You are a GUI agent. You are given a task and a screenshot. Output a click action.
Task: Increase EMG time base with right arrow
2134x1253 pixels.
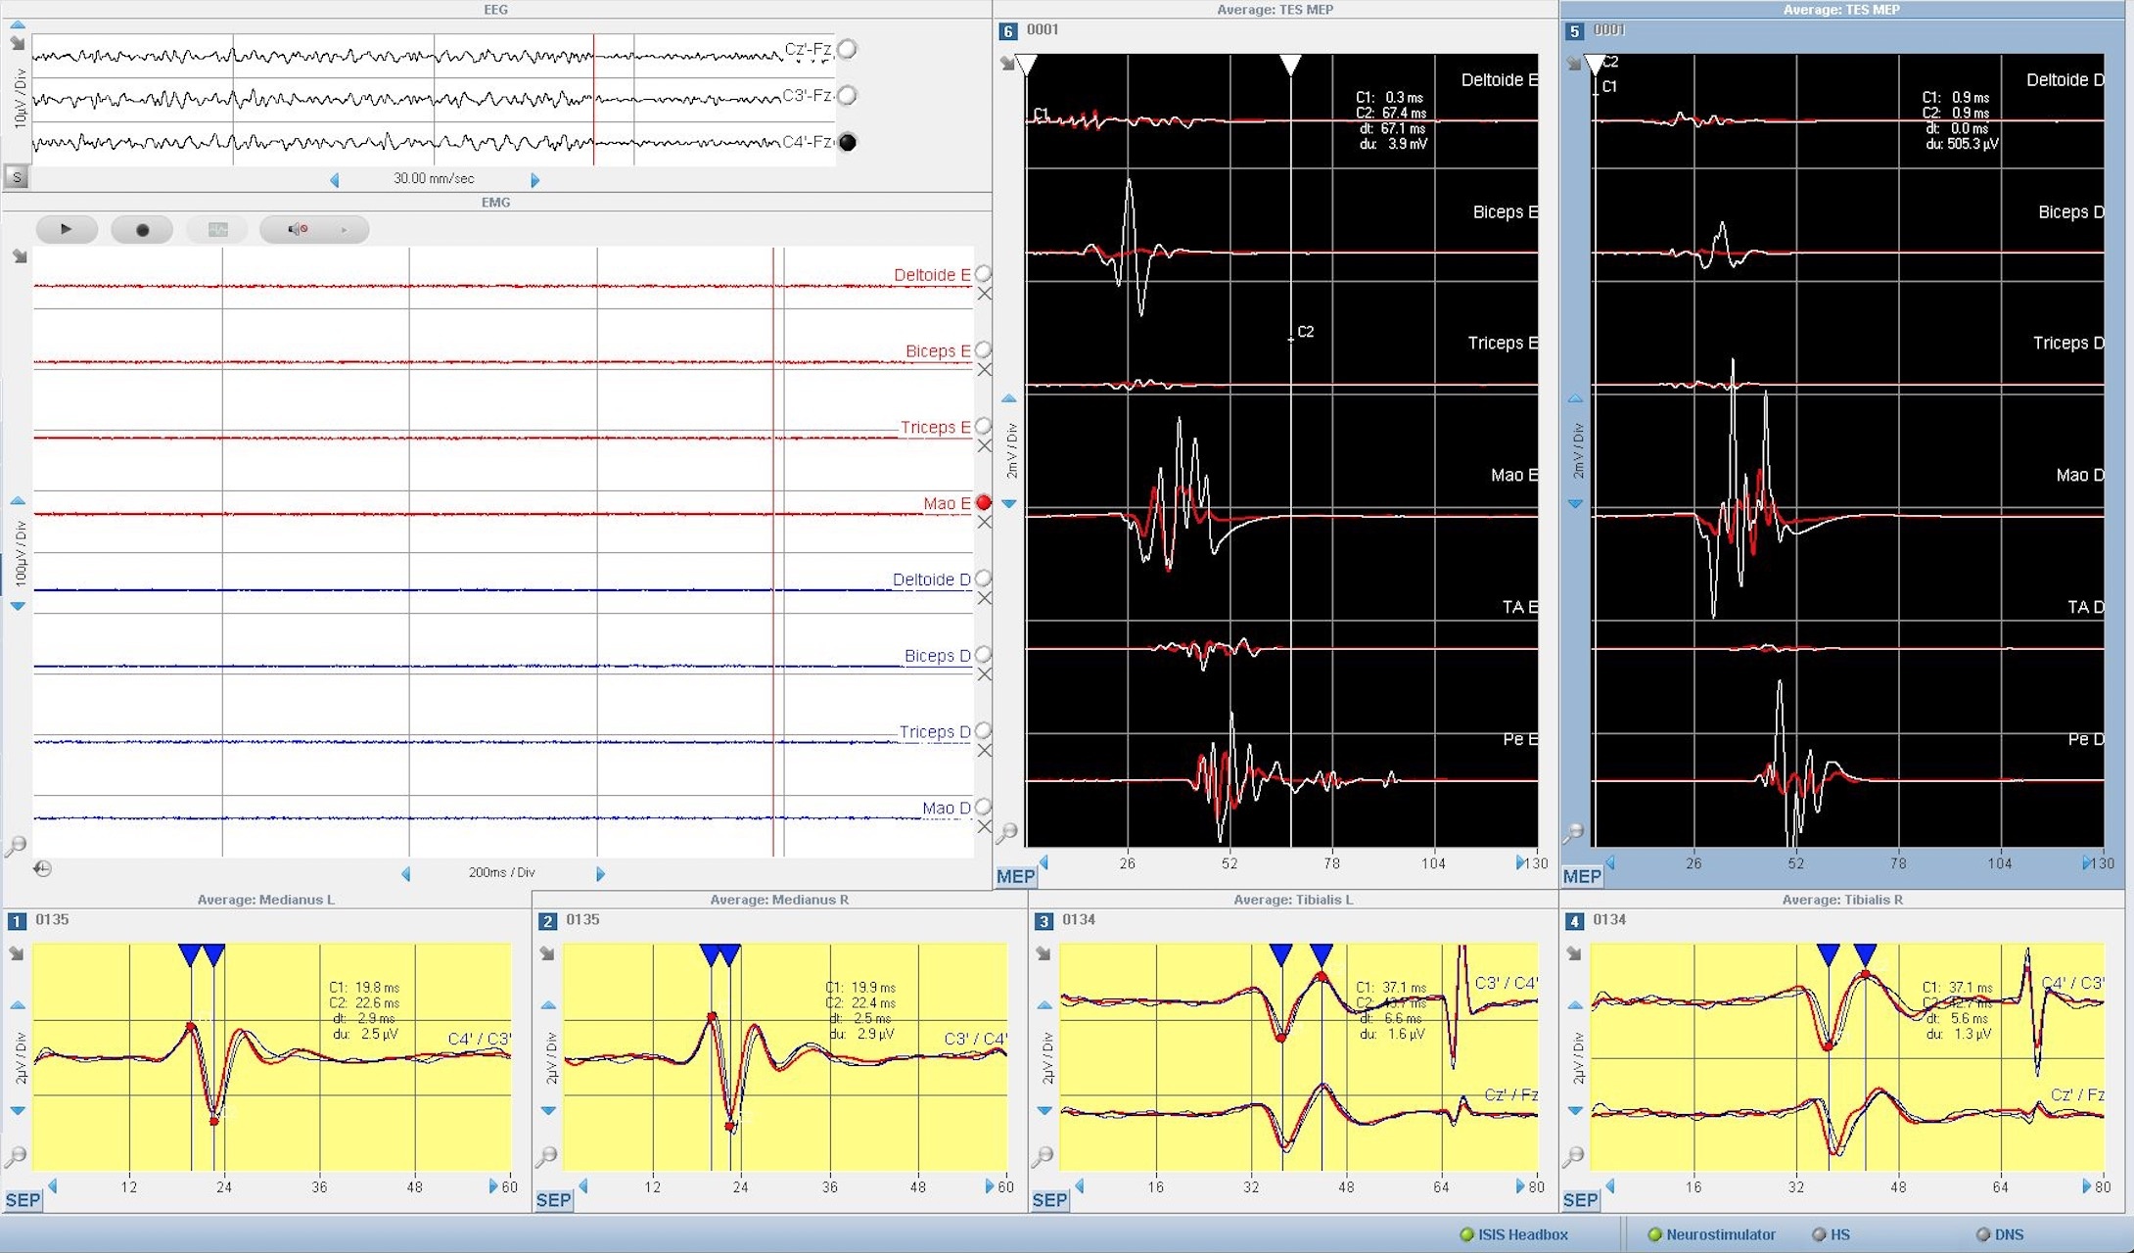click(600, 873)
